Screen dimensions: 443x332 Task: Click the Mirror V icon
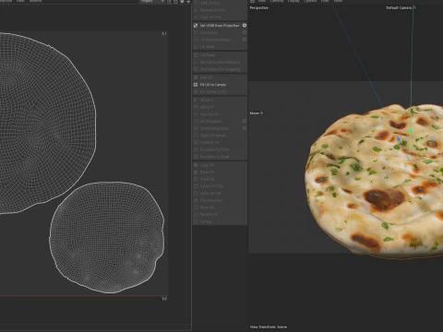coord(196,107)
